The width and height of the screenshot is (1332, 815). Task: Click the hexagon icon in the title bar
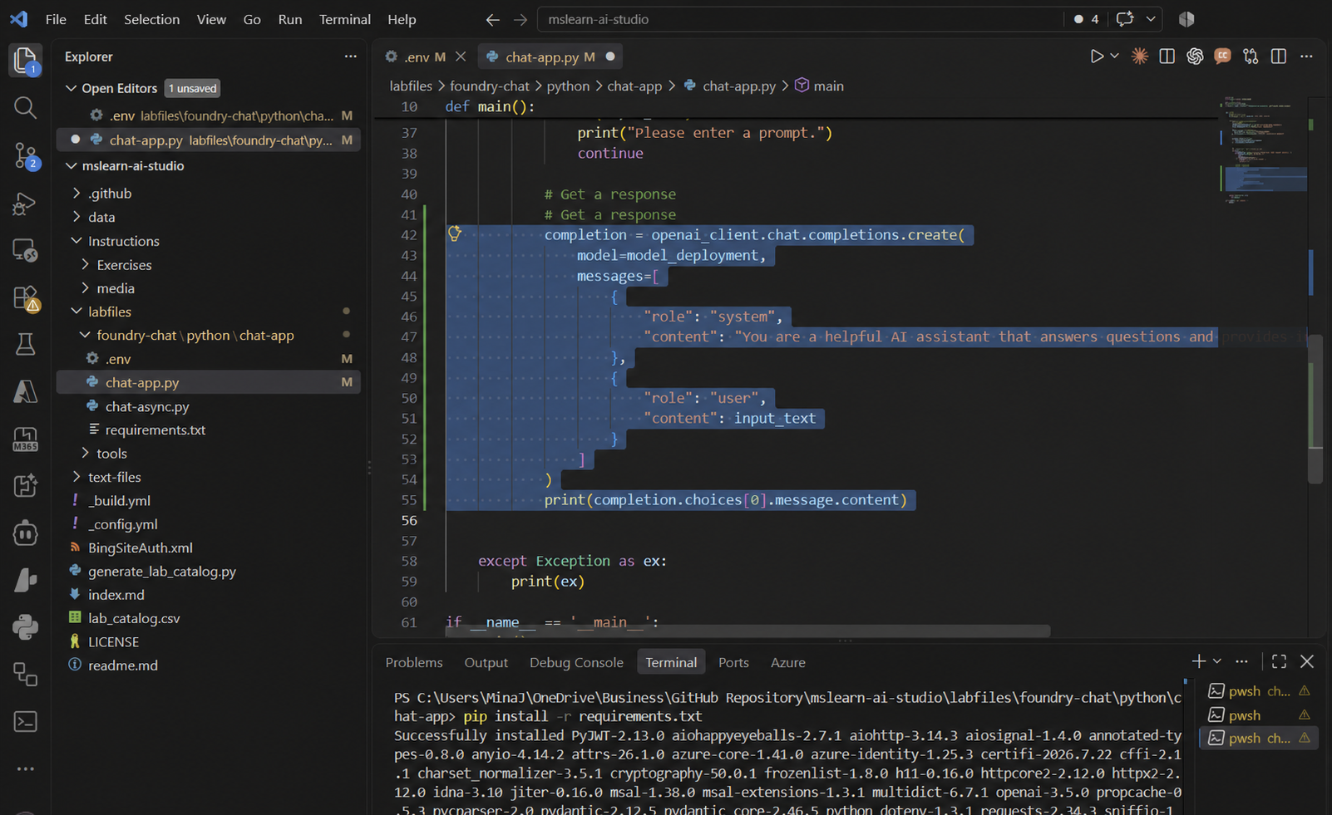pos(1186,19)
